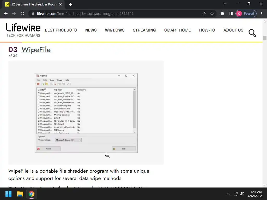Screen dimensions: 267x200
Task: Click the browser forward arrow
Action: coord(14,14)
